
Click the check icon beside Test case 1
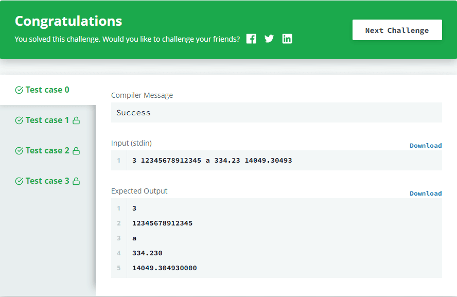coord(19,120)
